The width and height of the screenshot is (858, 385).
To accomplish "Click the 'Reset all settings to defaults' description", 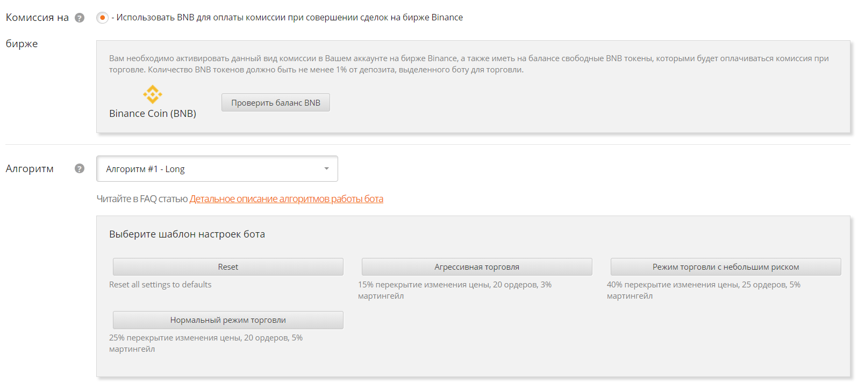I will coord(160,285).
